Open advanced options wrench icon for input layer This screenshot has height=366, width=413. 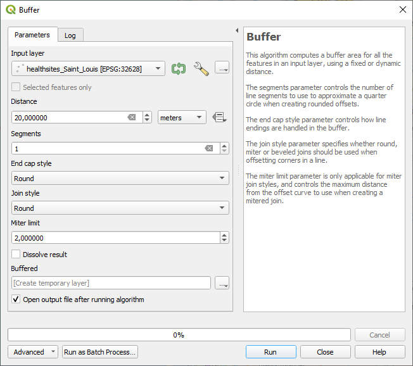[201, 68]
